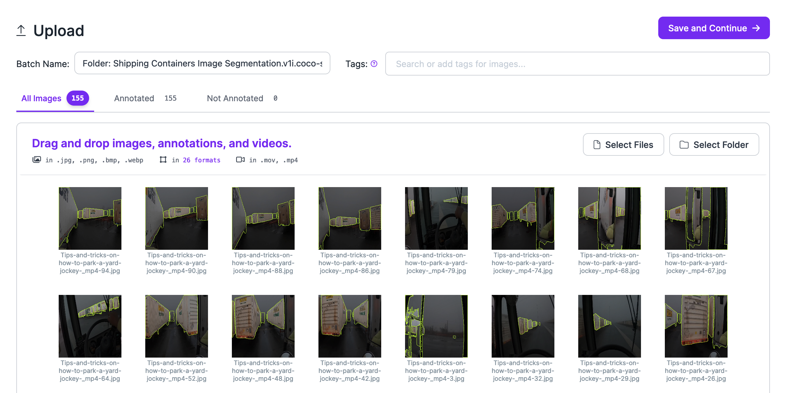The image size is (785, 393).
Task: Click the annotation bounding box icon
Action: pyautogui.click(x=163, y=160)
